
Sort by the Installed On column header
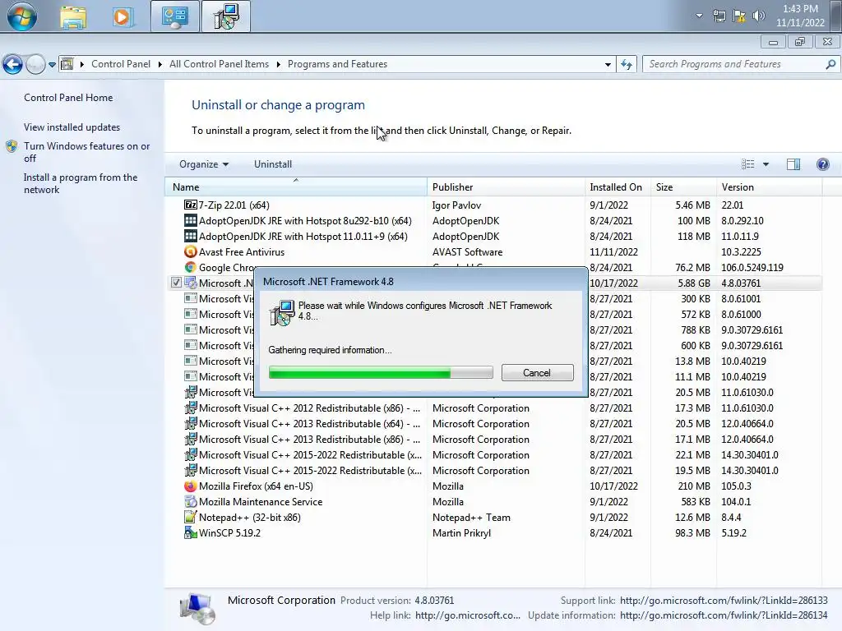618,187
